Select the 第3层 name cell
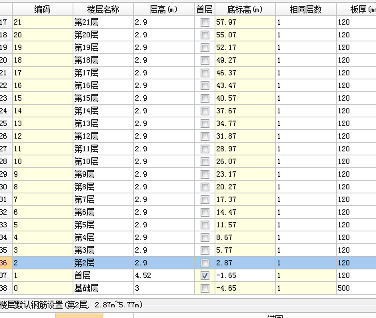This screenshot has width=376, height=318. coord(103,250)
